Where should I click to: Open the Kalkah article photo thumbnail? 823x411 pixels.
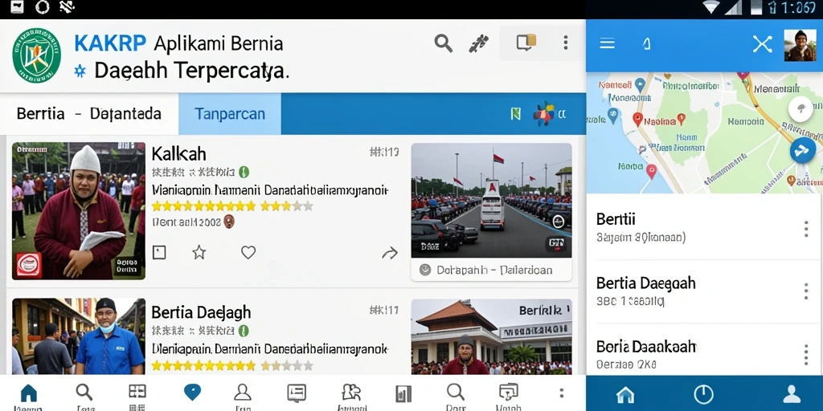79,211
